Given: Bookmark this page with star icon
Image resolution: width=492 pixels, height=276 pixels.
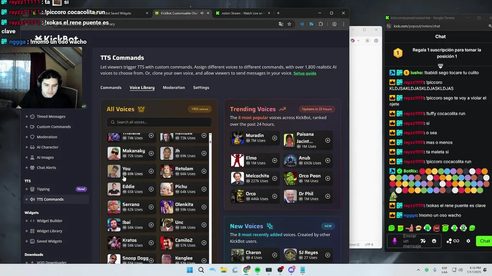Looking at the screenshot, I should (289, 24).
